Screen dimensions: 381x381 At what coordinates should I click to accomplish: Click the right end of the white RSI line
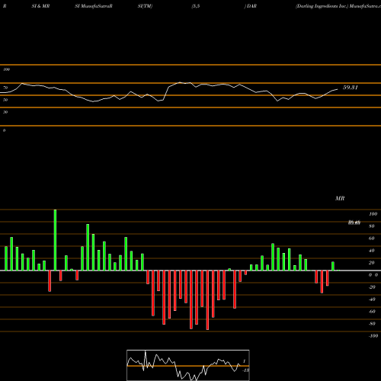click(338, 89)
